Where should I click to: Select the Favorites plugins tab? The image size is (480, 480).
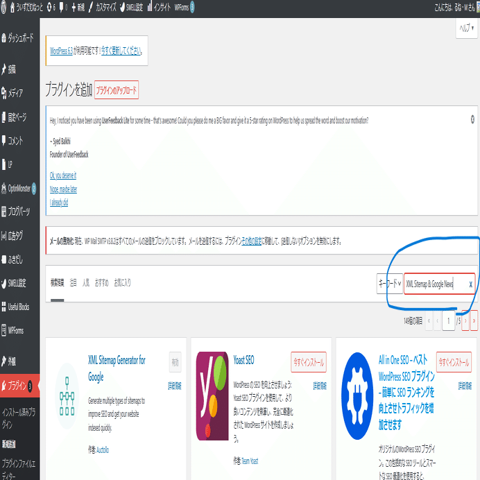(x=123, y=283)
